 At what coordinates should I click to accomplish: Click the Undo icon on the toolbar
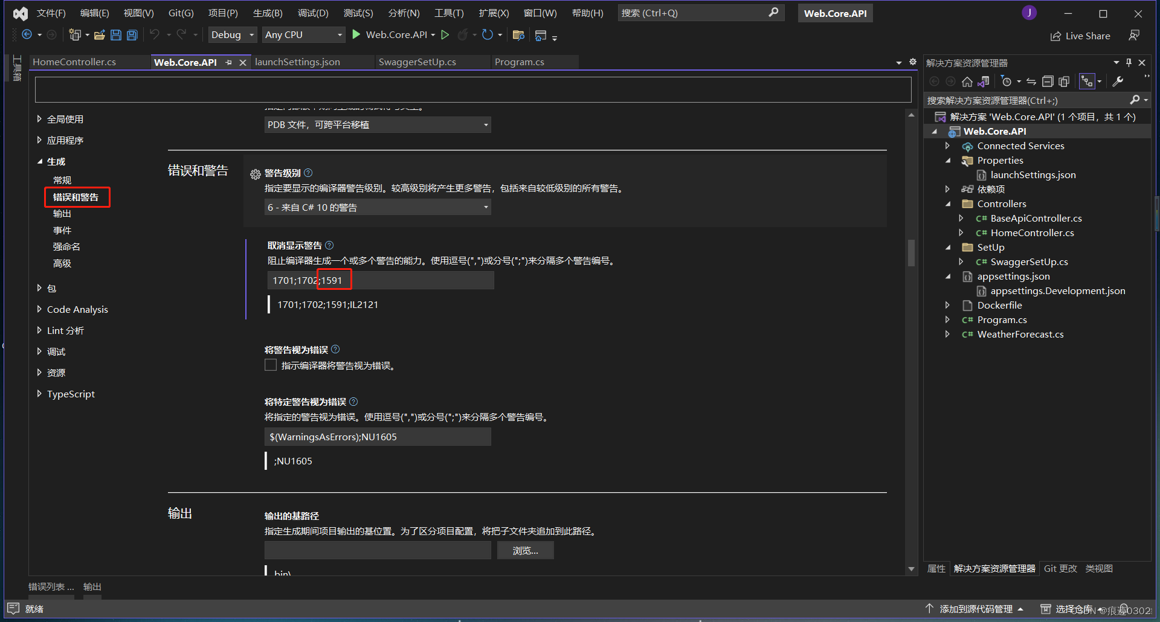(x=156, y=34)
